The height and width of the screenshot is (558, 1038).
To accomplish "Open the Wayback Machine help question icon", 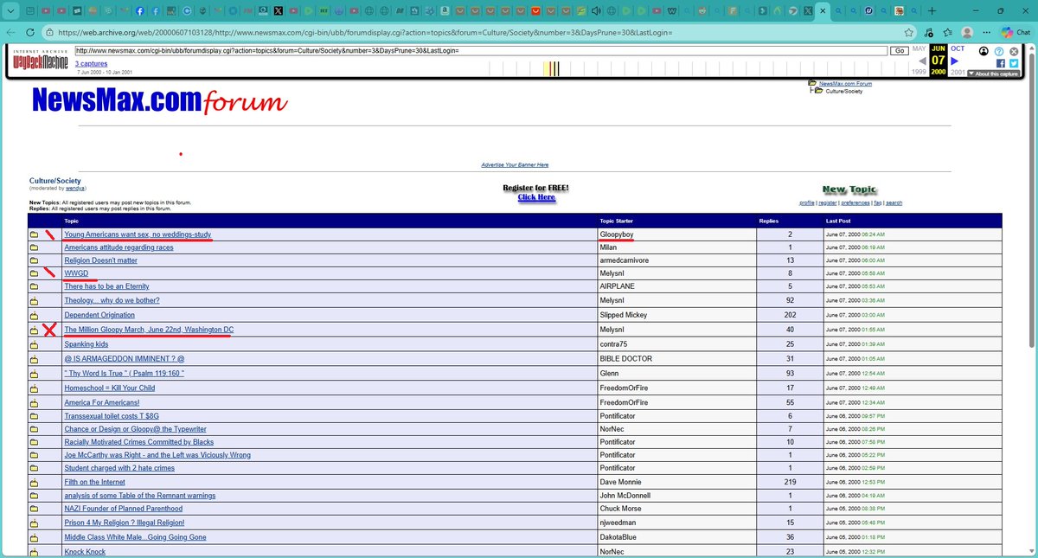I will click(x=998, y=51).
